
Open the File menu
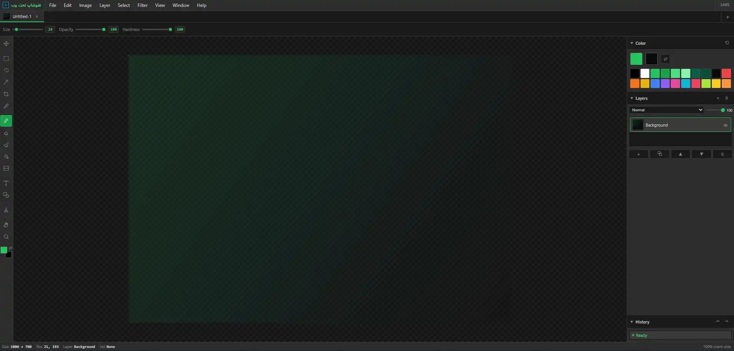(53, 5)
